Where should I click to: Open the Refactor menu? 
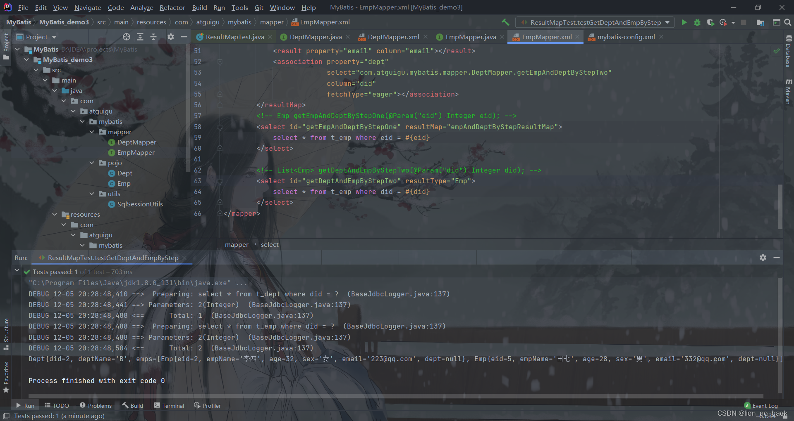click(x=172, y=7)
